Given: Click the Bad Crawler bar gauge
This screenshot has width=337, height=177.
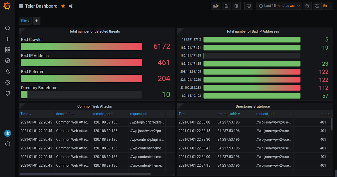Looking at the screenshot, I should tap(81, 46).
